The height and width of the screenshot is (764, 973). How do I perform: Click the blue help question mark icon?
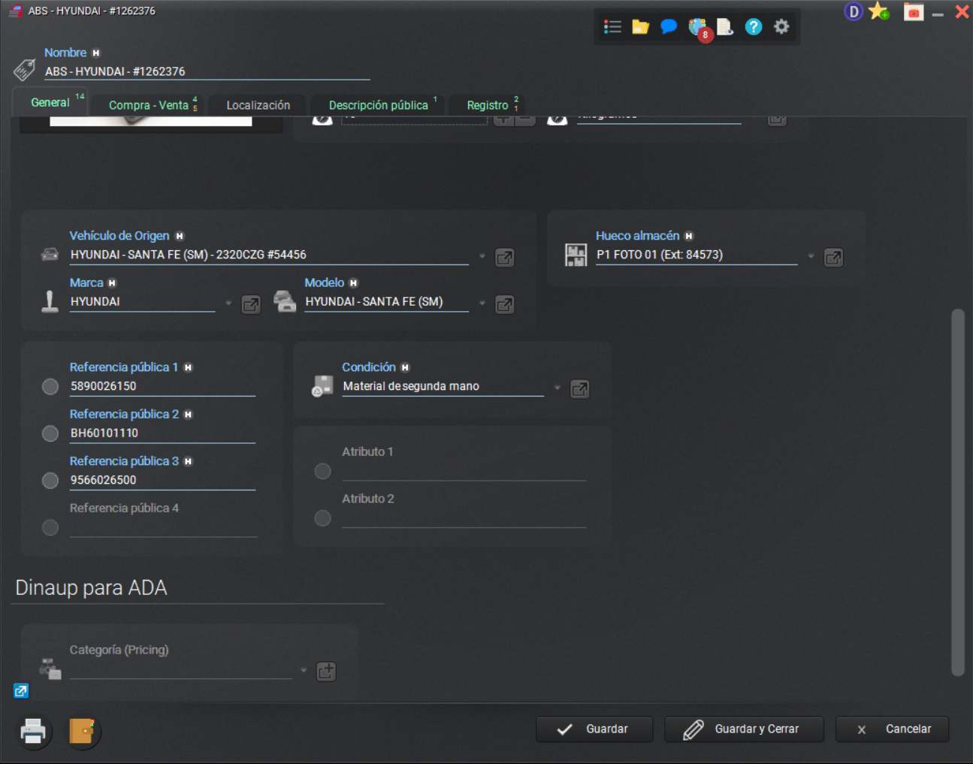point(753,27)
